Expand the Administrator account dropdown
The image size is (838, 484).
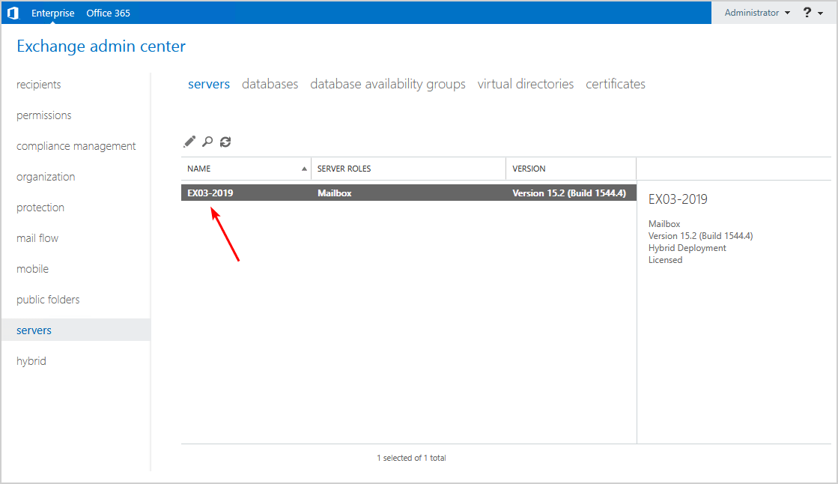click(757, 13)
